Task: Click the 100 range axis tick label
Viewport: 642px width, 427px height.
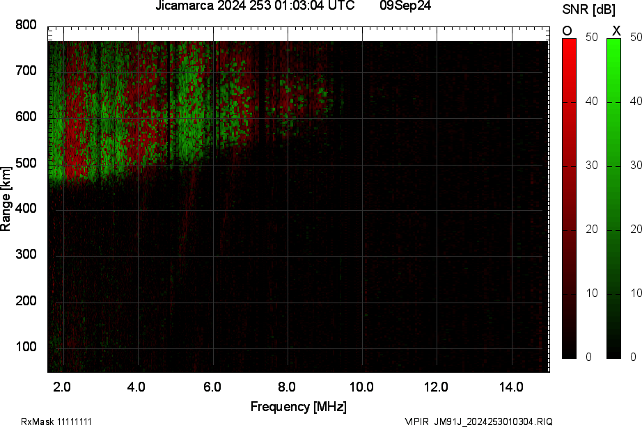Action: click(x=26, y=347)
